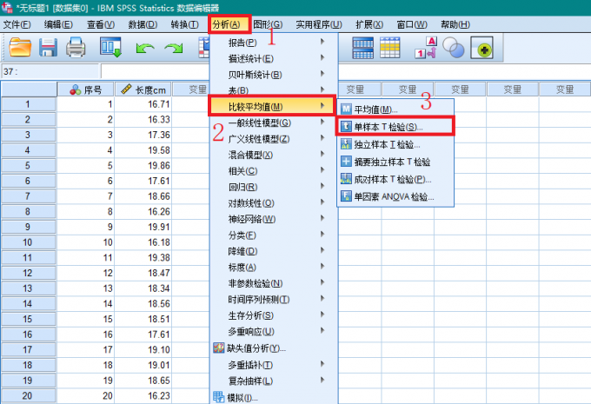591x404 pixels.
Task: Expand the 复杂抽样(L) submenu
Action: click(273, 381)
